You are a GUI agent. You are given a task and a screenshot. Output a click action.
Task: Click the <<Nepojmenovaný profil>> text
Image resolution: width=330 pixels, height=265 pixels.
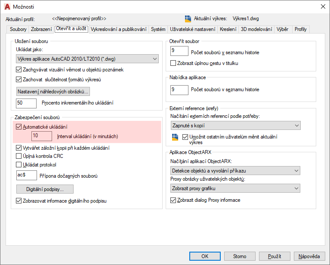tap(79, 18)
